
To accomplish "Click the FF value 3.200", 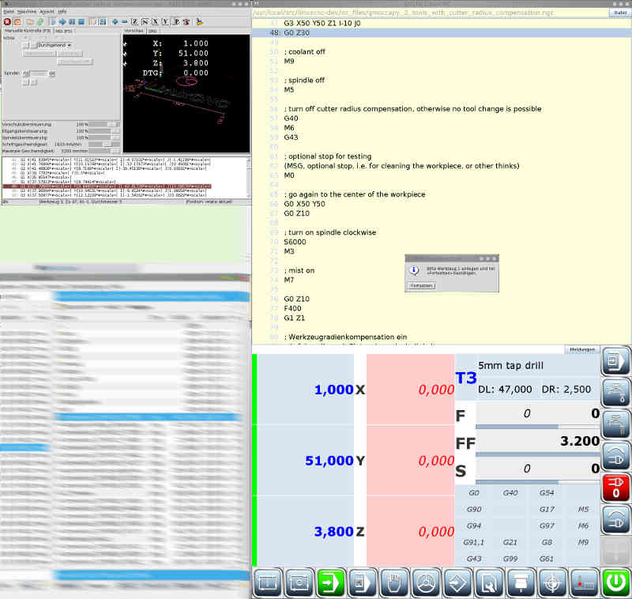I will pyautogui.click(x=580, y=441).
